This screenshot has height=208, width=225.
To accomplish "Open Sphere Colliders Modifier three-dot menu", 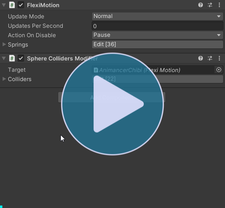I will (x=219, y=58).
